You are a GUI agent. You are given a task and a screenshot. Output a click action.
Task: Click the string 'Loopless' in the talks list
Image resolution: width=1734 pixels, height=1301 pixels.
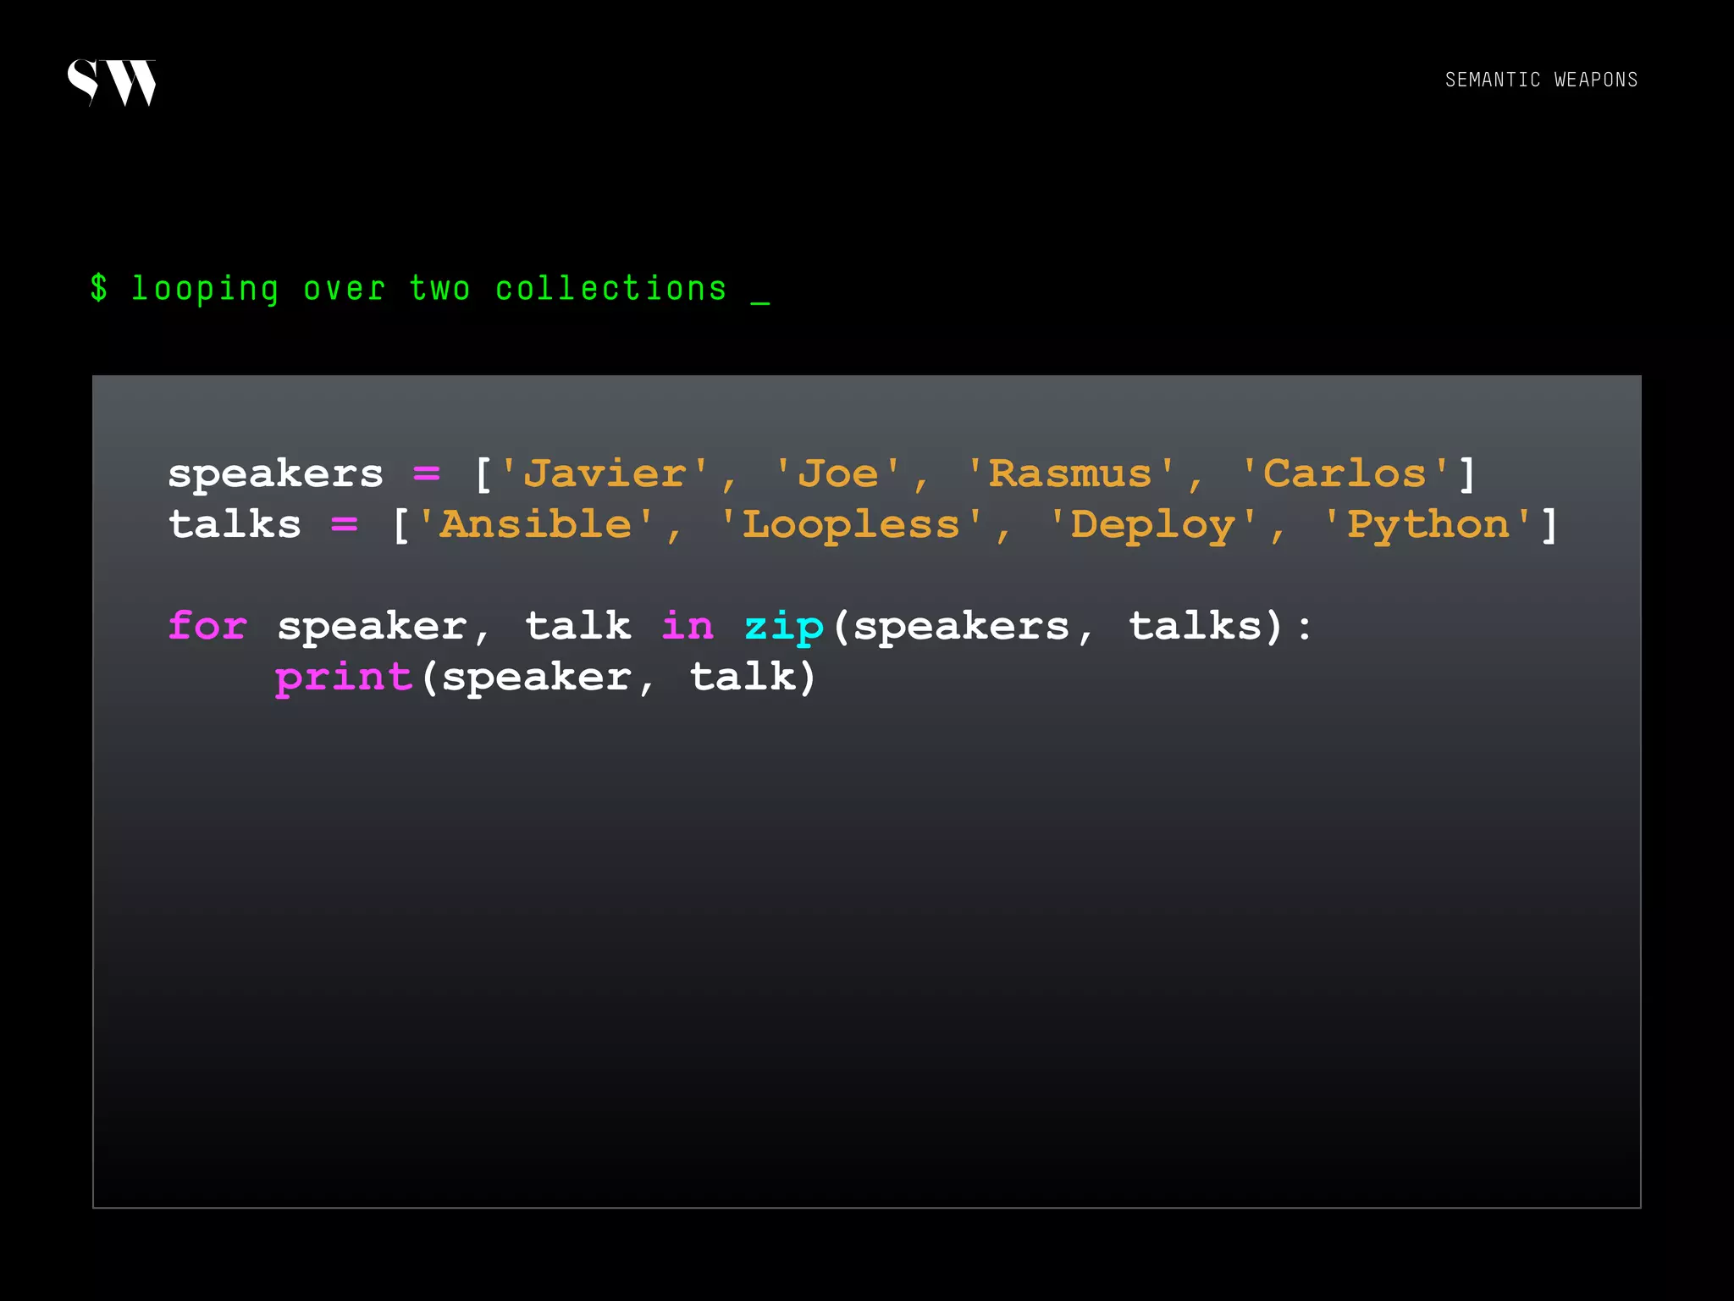pyautogui.click(x=851, y=525)
